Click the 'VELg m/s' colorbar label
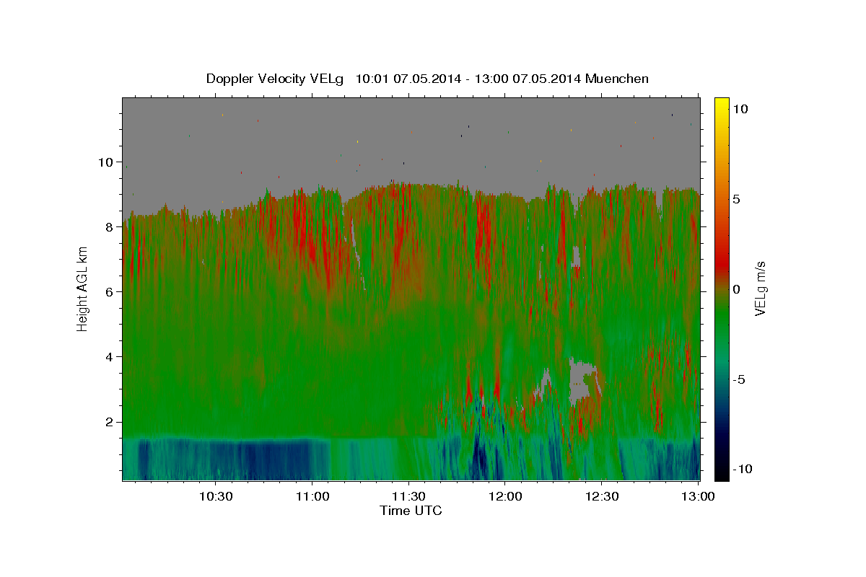This screenshot has height=577, width=866. [760, 288]
